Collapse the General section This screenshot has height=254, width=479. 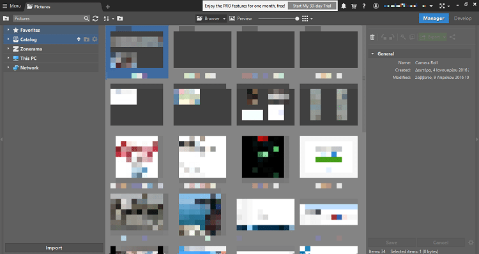(372, 53)
